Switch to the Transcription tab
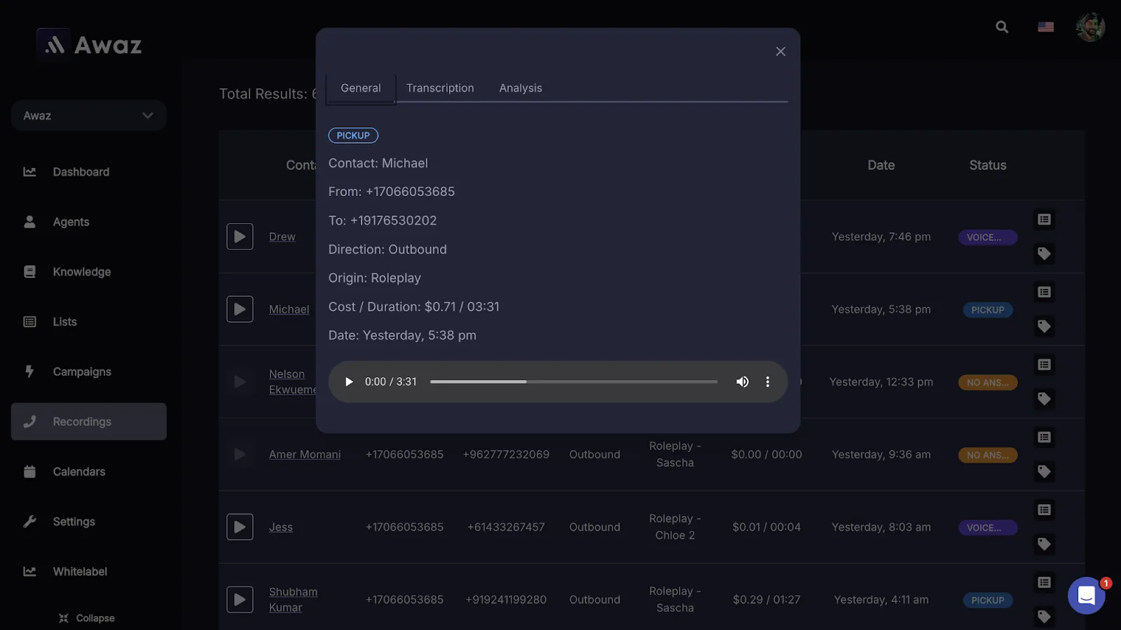This screenshot has height=630, width=1121. coord(440,88)
